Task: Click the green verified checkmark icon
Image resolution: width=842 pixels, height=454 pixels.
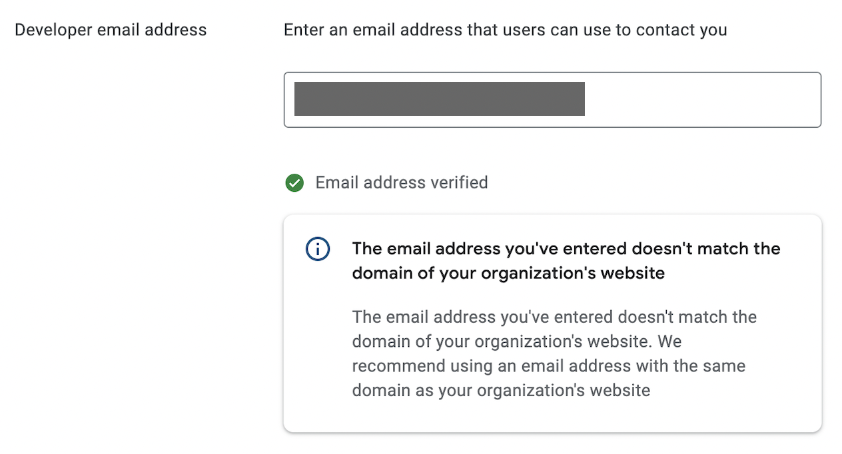Action: (x=294, y=182)
